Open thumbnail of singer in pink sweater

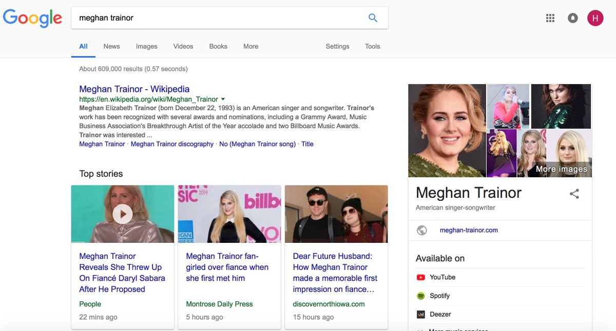508,106
